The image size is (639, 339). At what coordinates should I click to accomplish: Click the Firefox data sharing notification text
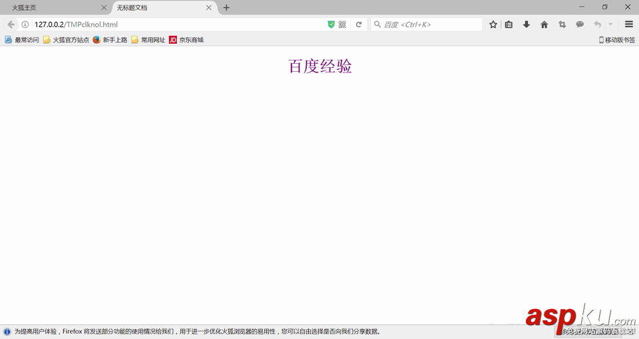[x=198, y=332]
